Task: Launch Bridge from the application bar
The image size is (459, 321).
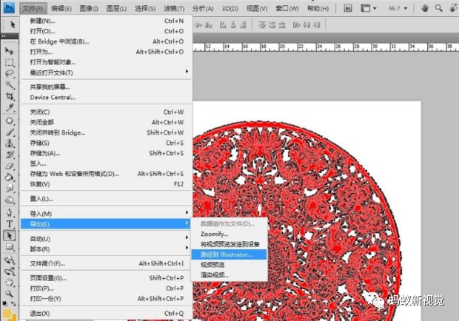Action: point(347,8)
